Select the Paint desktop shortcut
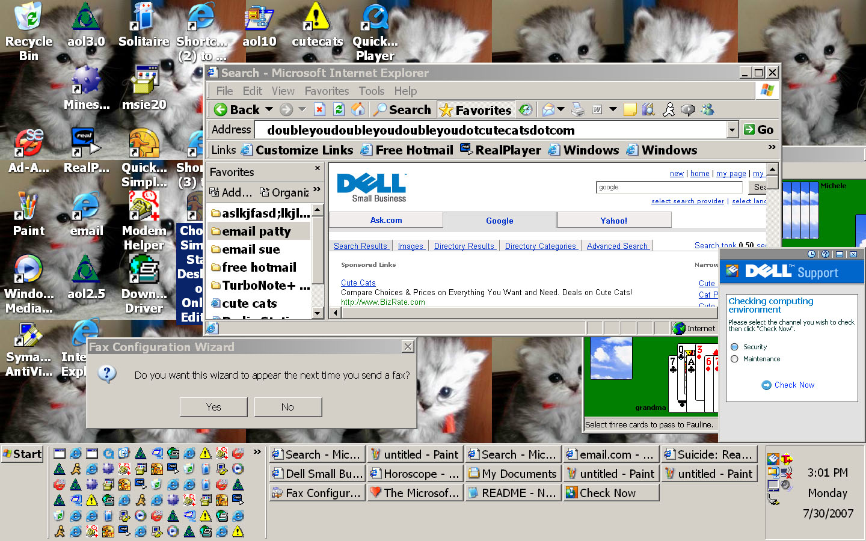The height and width of the screenshot is (541, 866). [28, 214]
